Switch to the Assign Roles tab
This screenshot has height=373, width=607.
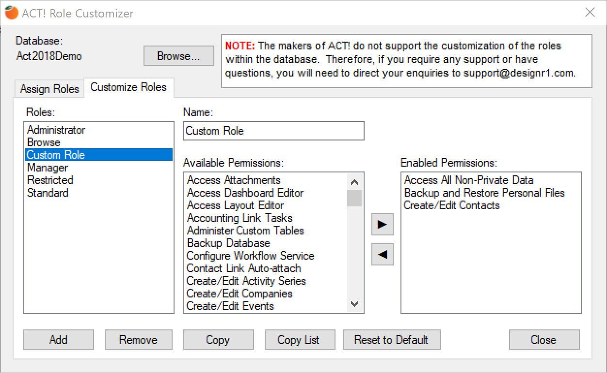(x=49, y=89)
